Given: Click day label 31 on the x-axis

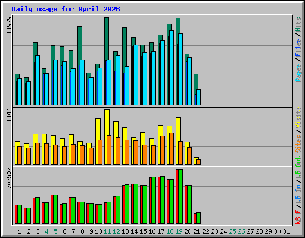Looking at the screenshot, I should coord(286,231).
